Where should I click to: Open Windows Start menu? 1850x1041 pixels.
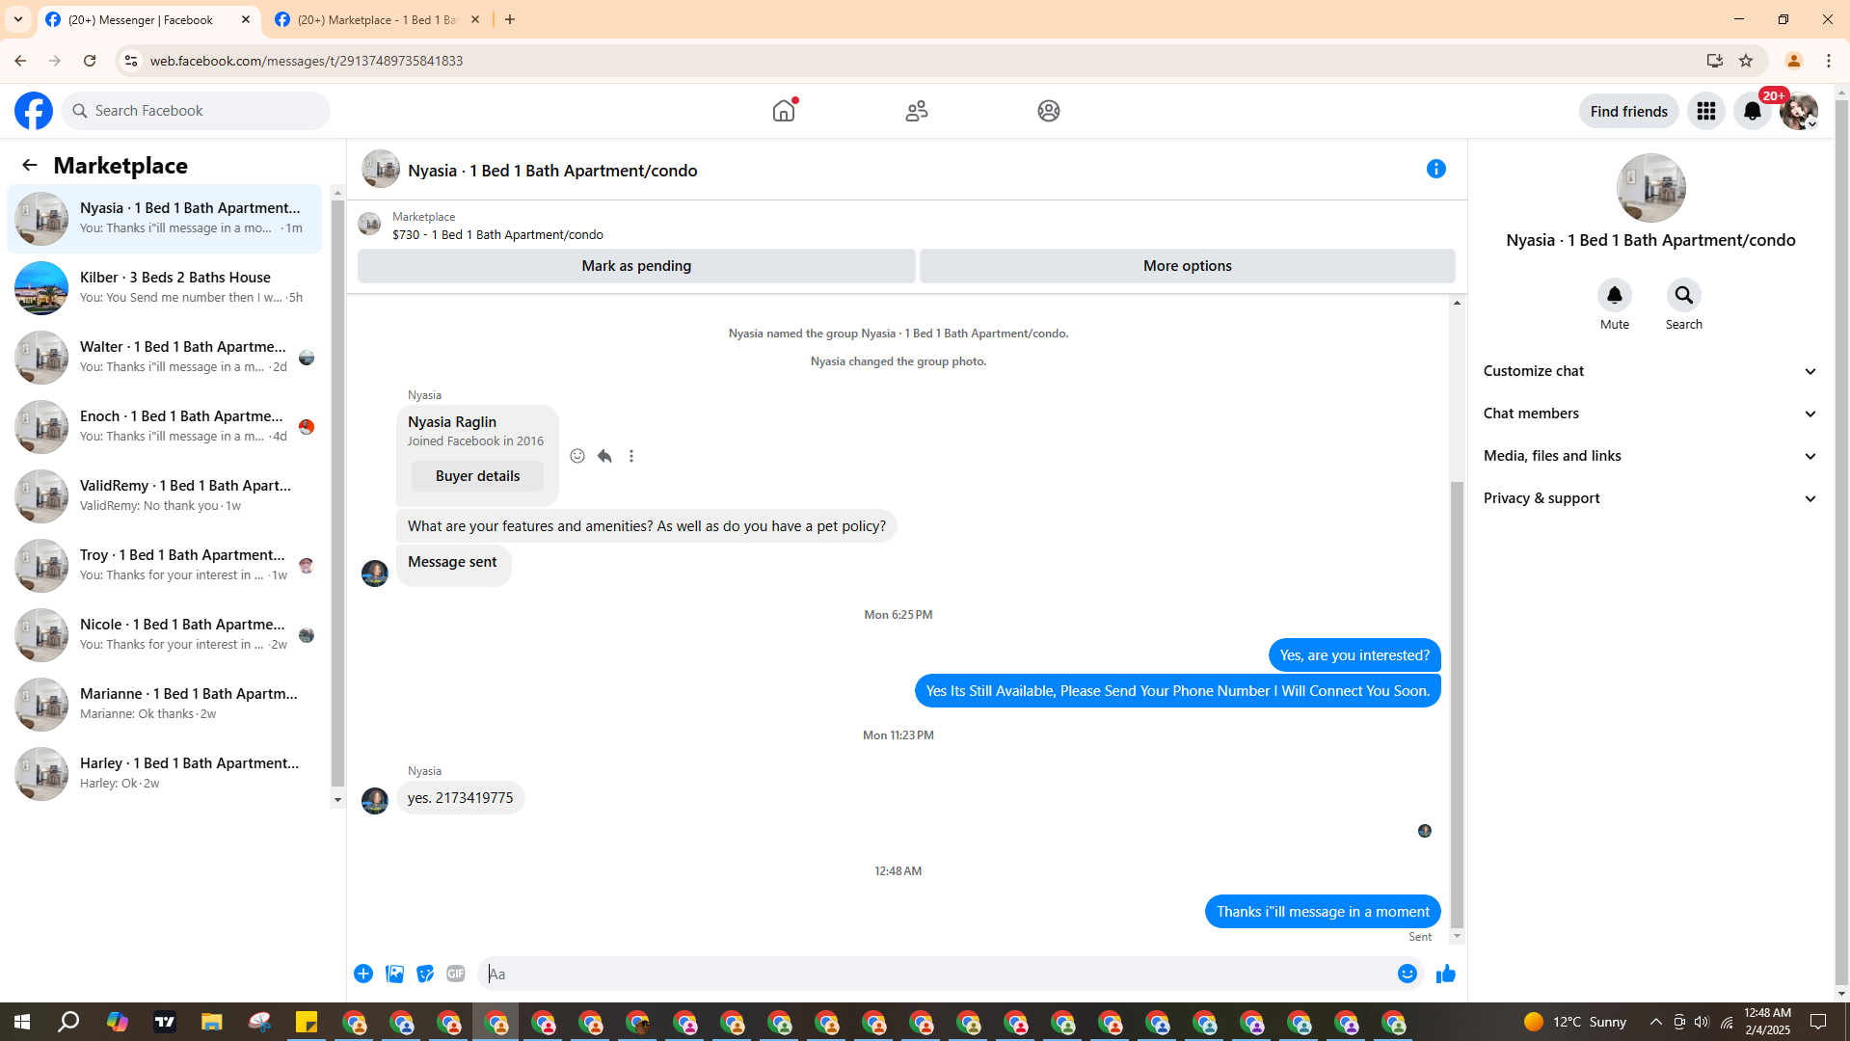point(22,1022)
